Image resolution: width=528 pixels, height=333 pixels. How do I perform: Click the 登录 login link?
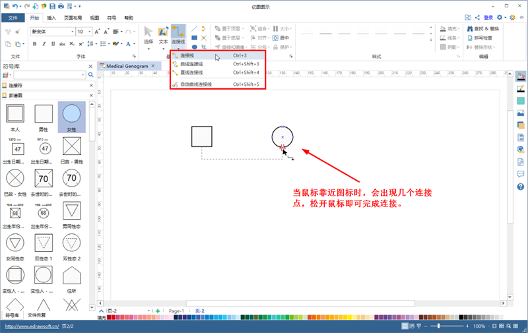click(488, 18)
